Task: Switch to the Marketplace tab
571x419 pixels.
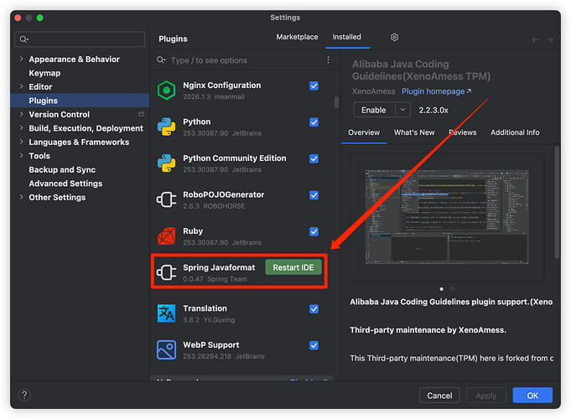Action: click(x=297, y=38)
